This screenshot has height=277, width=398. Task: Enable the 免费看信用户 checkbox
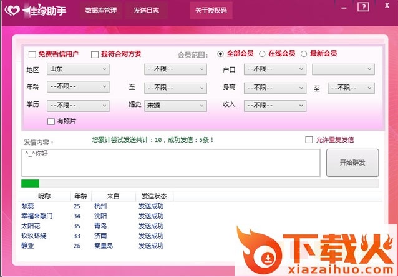click(32, 54)
